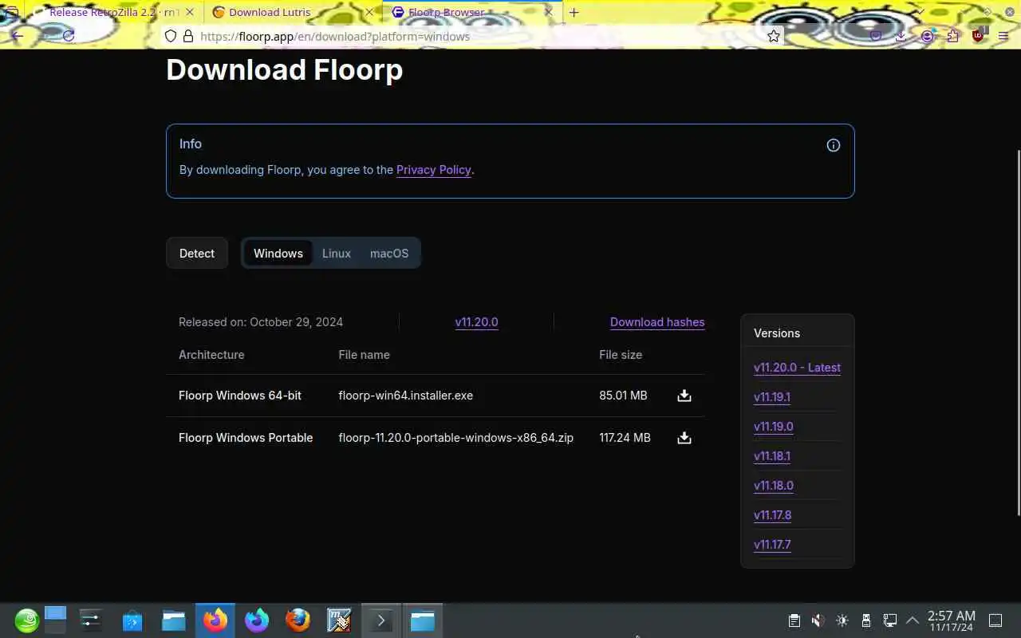
Task: Open the muted volume tray icon
Action: (818, 620)
